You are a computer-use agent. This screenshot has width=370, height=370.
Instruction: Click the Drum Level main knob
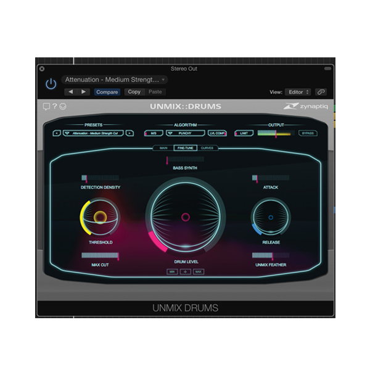tap(186, 217)
